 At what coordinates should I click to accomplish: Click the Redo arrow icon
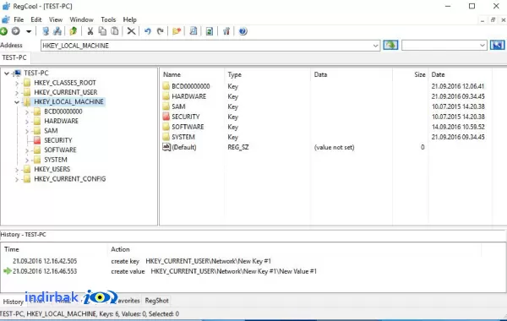tap(160, 31)
